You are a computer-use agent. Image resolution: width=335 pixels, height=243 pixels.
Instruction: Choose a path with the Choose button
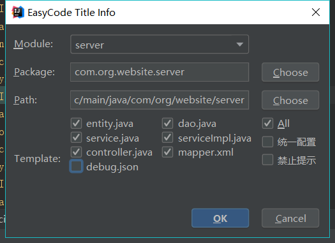290,100
